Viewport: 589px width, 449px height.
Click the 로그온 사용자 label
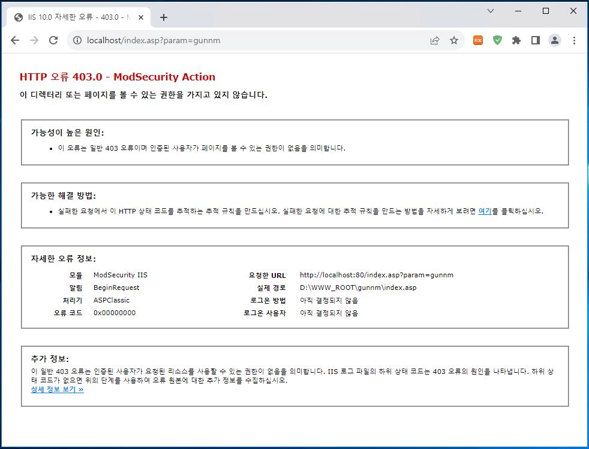[x=265, y=313]
